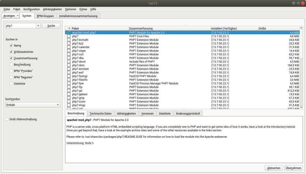Select the php7-imap package row

coord(182,105)
